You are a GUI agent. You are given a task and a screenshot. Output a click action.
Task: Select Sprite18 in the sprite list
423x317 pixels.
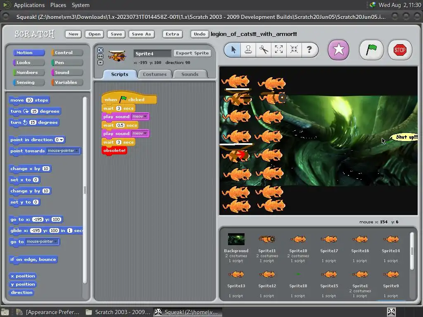click(x=298, y=283)
